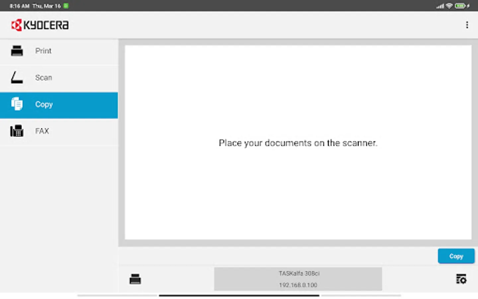
Task: Click the 'Place your documents on the scanner' message
Action: click(298, 143)
